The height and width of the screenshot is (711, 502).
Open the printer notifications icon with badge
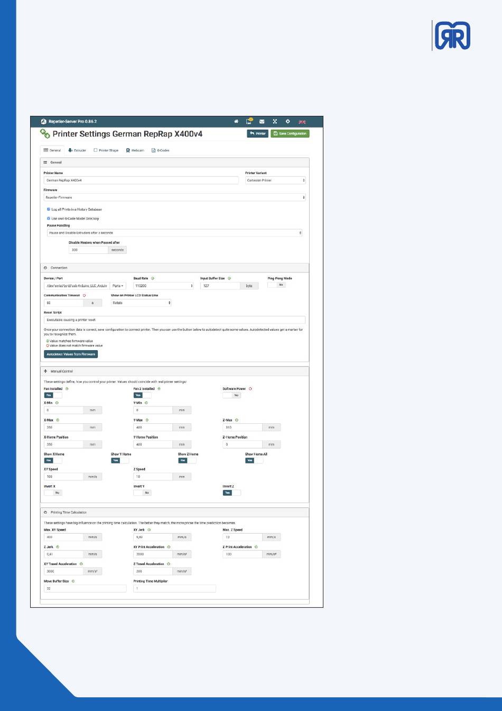coord(249,122)
